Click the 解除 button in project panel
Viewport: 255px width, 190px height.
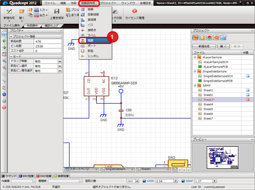point(237,47)
